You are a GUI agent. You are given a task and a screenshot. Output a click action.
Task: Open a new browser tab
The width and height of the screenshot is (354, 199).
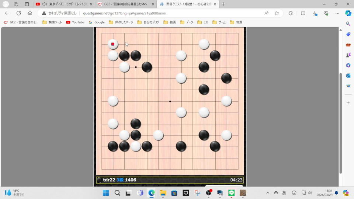[x=223, y=4]
